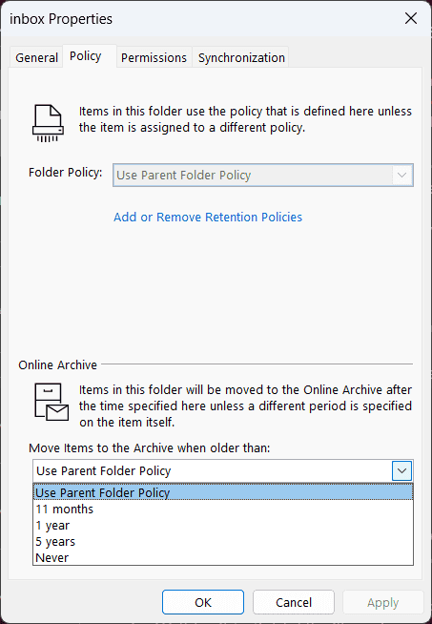Select the Policy tab

tap(86, 56)
